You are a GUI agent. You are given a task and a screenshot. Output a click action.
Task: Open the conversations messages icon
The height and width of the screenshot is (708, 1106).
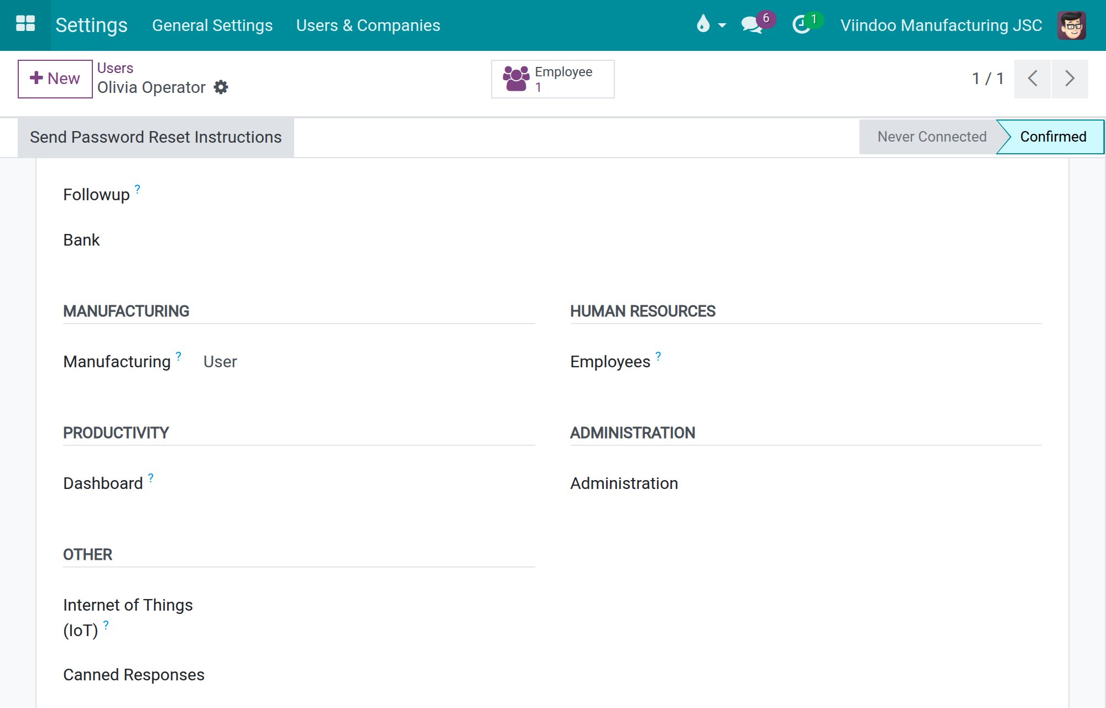pos(752,25)
